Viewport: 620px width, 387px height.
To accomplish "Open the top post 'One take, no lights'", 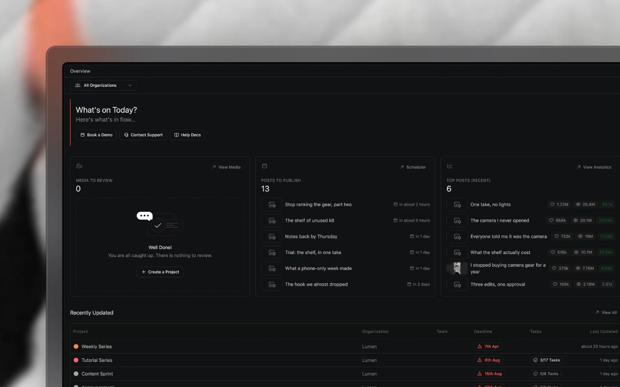I will [x=490, y=205].
